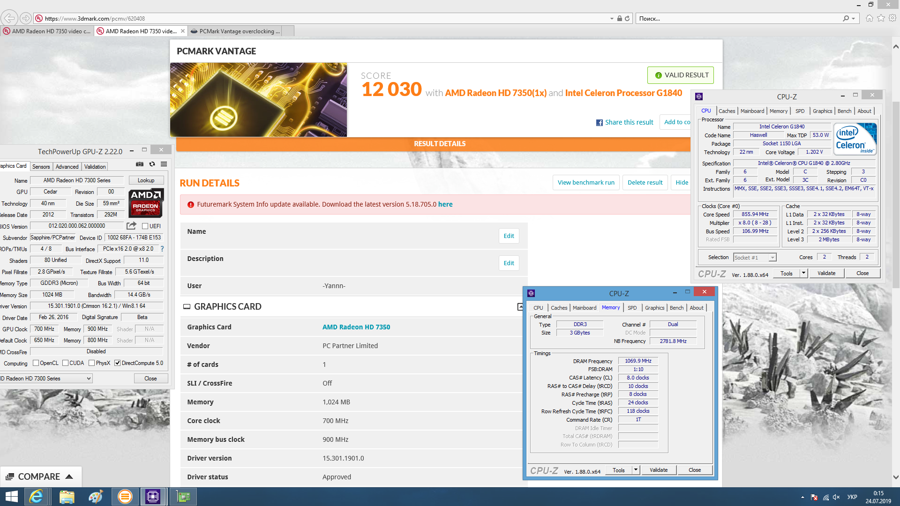Toggle the OpenCL checkbox
This screenshot has height=506, width=900.
tap(36, 363)
